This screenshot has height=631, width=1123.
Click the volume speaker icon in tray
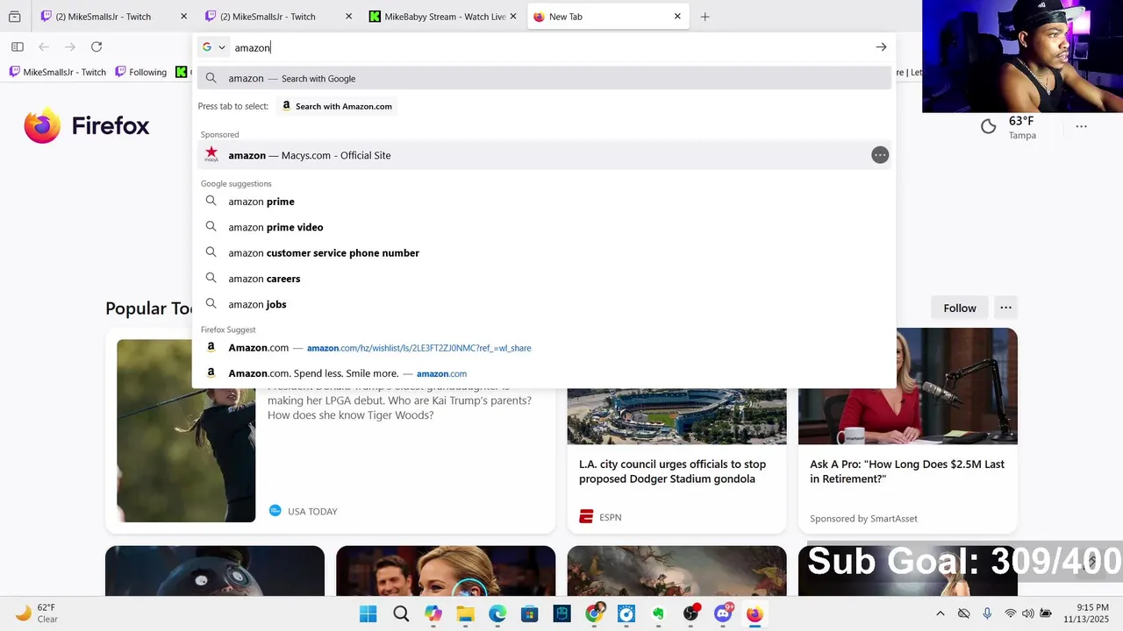[1027, 613]
